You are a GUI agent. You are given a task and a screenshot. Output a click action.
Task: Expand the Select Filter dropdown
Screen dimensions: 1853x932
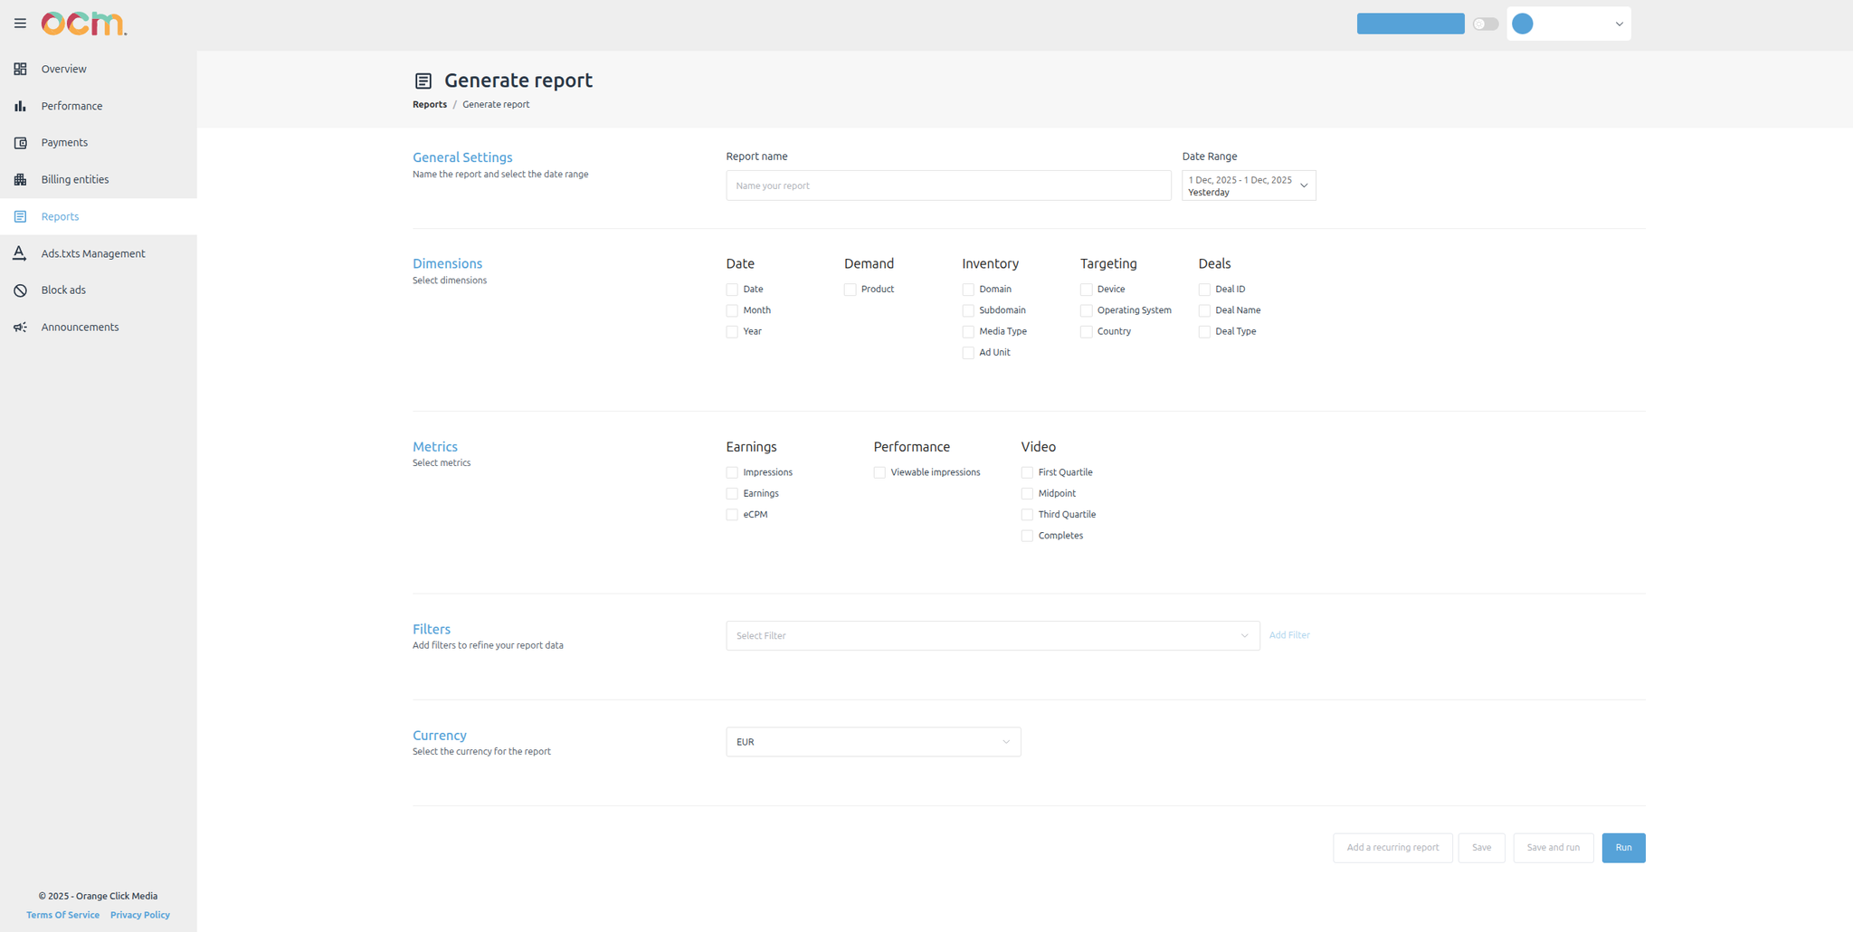click(993, 635)
